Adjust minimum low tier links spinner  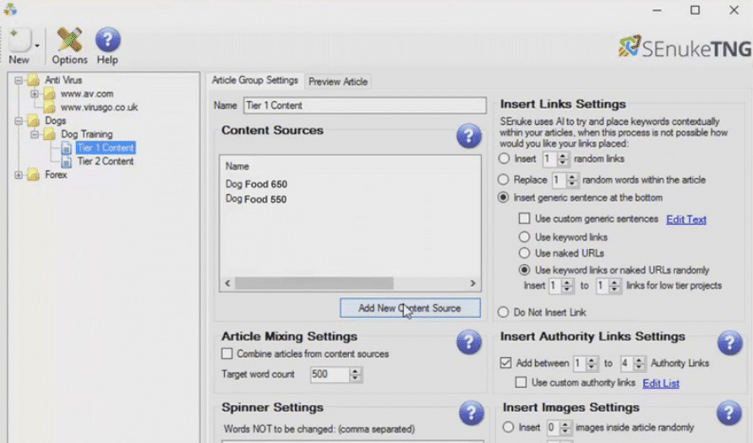(567, 286)
